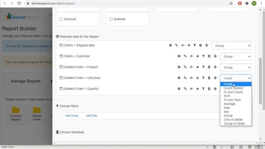
Task: Open the green profile avatar
Action: point(254,3)
